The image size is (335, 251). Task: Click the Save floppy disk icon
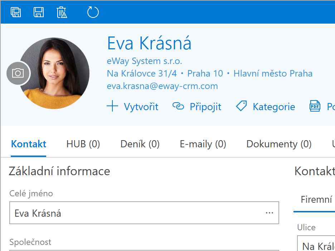pyautogui.click(x=39, y=13)
